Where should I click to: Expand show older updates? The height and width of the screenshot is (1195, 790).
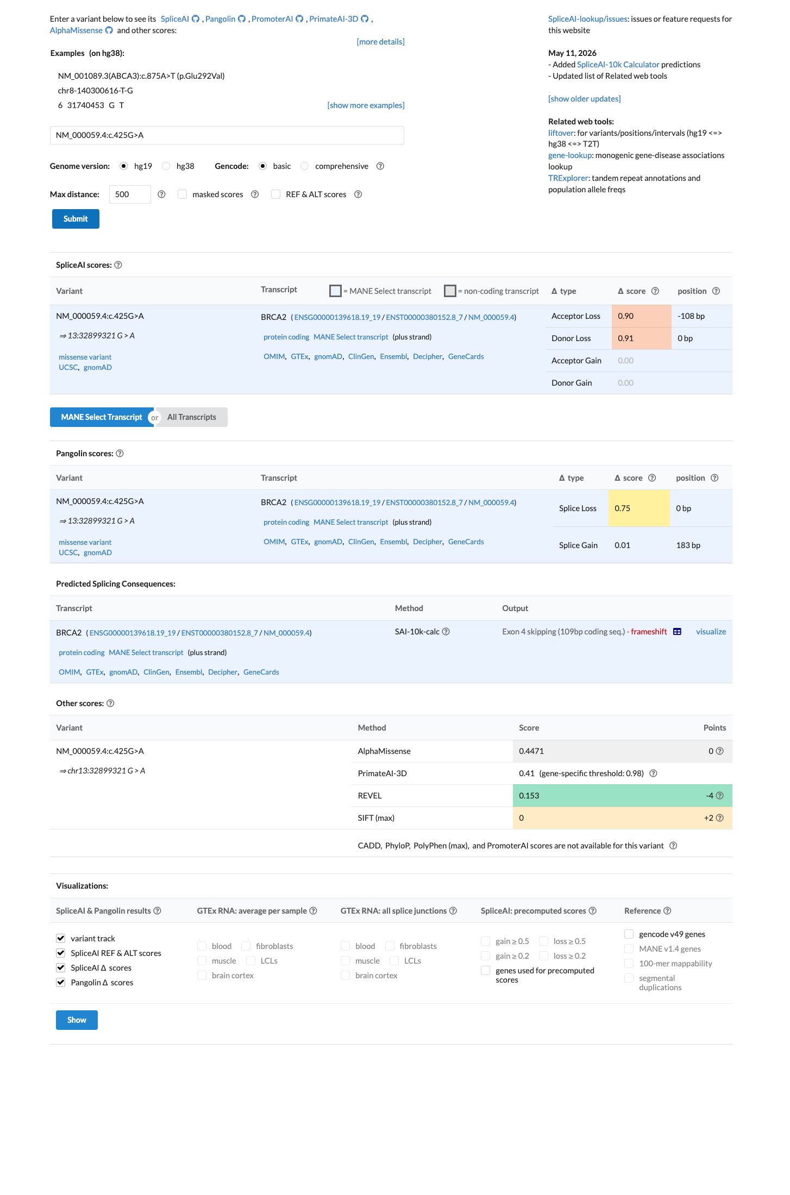coord(584,99)
